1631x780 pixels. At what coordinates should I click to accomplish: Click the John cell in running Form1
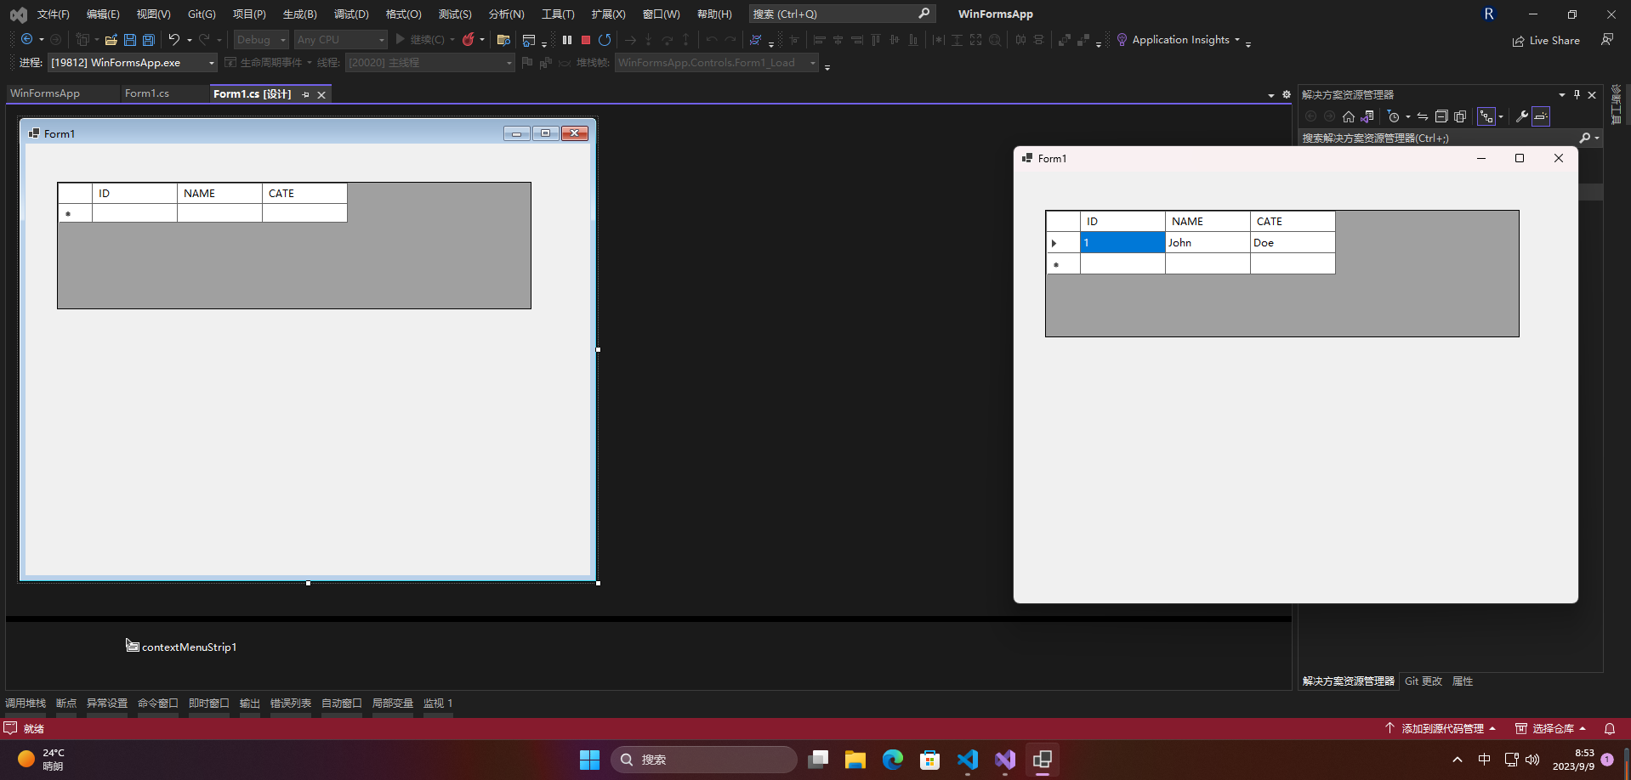[x=1208, y=243]
